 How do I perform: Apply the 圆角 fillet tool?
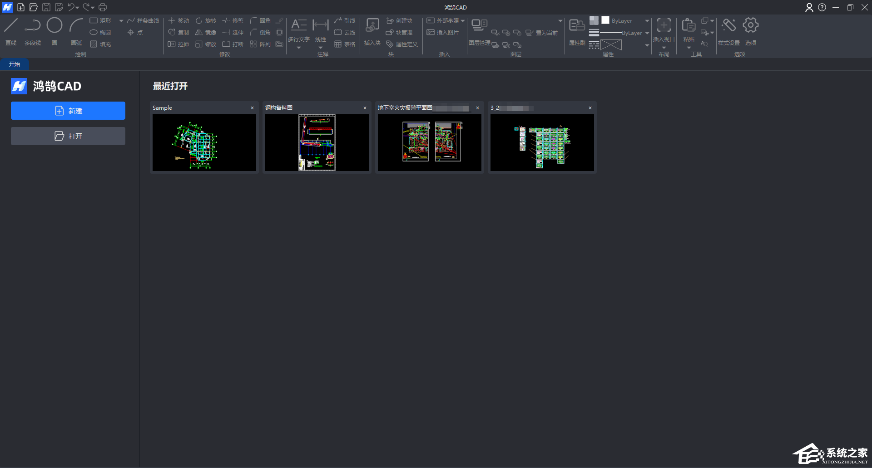[260, 21]
